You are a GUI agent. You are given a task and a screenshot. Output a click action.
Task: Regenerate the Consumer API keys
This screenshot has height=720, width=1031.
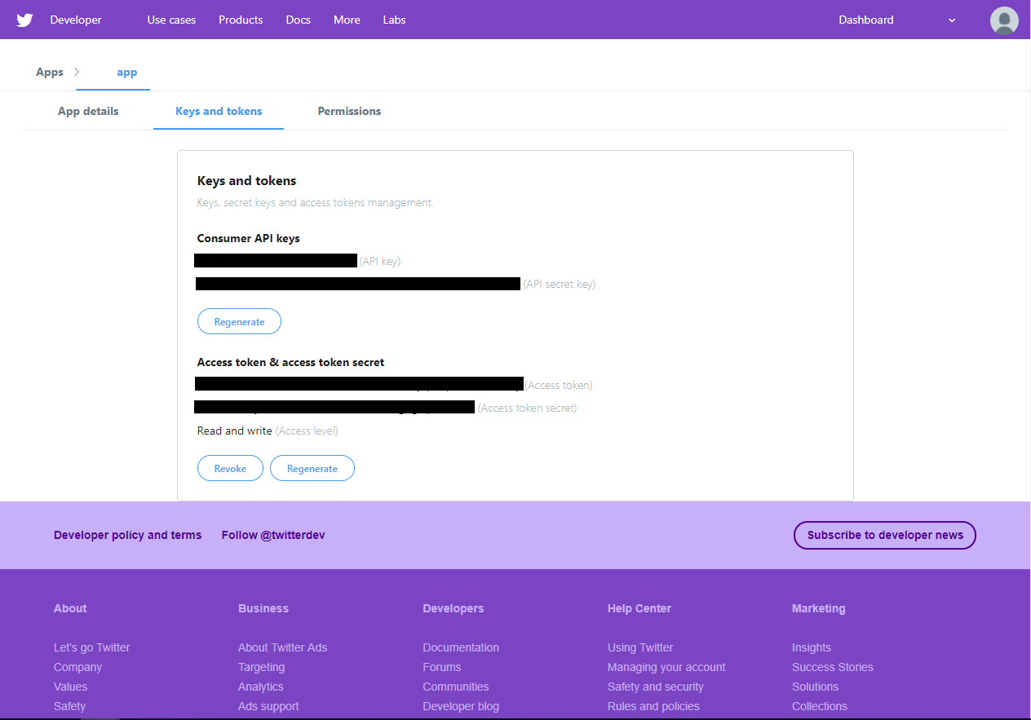tap(239, 322)
